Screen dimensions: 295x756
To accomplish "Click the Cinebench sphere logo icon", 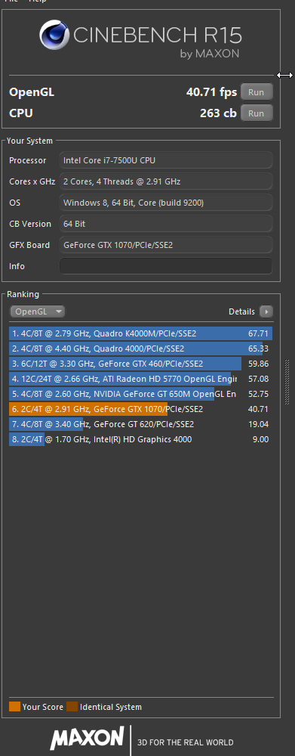I will coord(54,36).
